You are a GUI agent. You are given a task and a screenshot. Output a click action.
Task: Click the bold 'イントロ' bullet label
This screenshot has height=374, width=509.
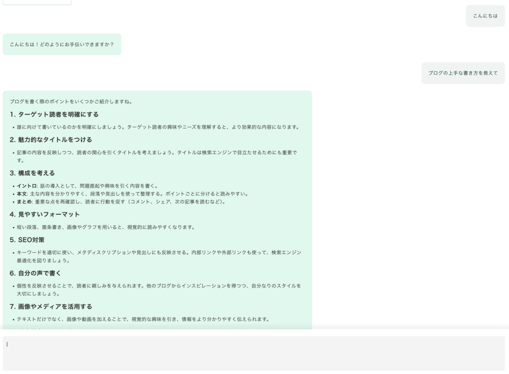point(27,186)
